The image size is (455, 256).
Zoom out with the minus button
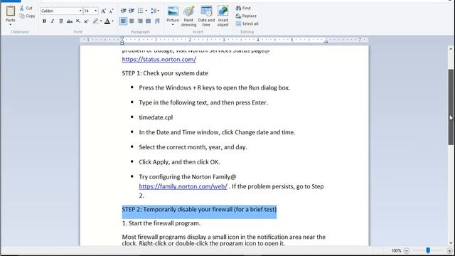(407, 251)
